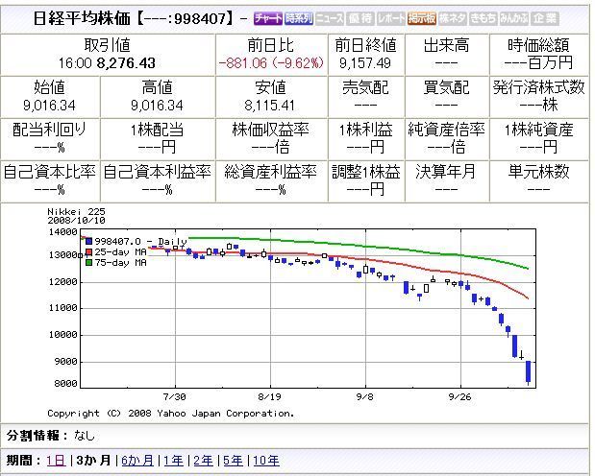This screenshot has width=595, height=476.
Task: Switch chart period to 6か月
Action: tap(136, 461)
